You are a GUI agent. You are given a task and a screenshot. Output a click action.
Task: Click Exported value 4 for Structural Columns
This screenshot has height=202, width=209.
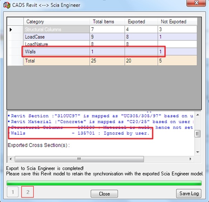(x=141, y=29)
